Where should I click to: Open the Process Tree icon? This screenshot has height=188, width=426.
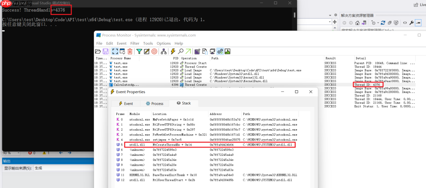164,51
